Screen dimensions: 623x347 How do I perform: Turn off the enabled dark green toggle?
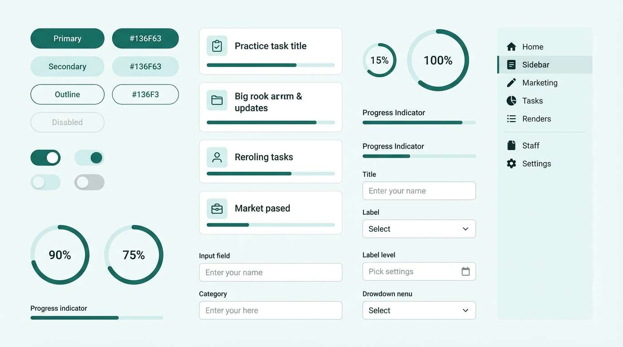click(x=45, y=158)
